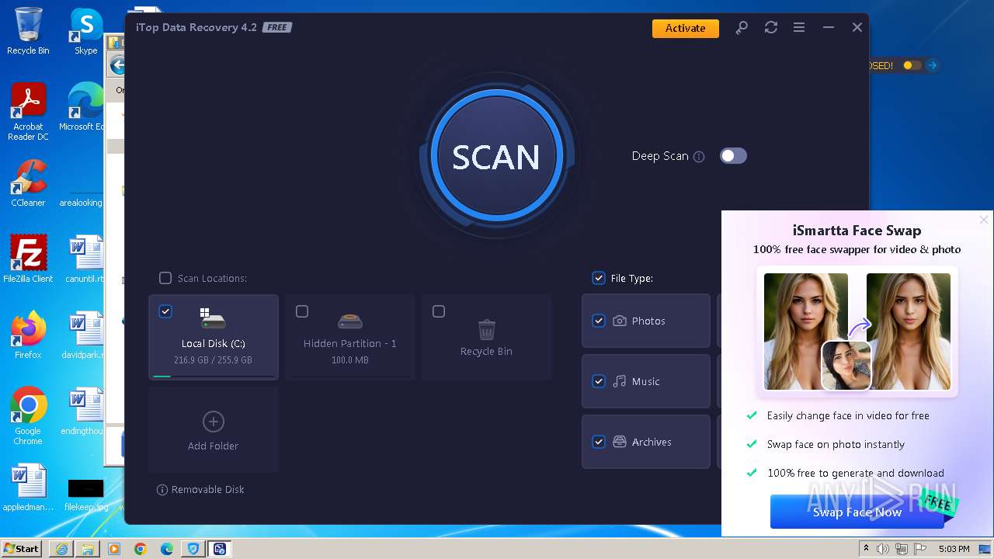Select the Local Disk (C:) drive icon
This screenshot has width=994, height=559.
coord(213,318)
